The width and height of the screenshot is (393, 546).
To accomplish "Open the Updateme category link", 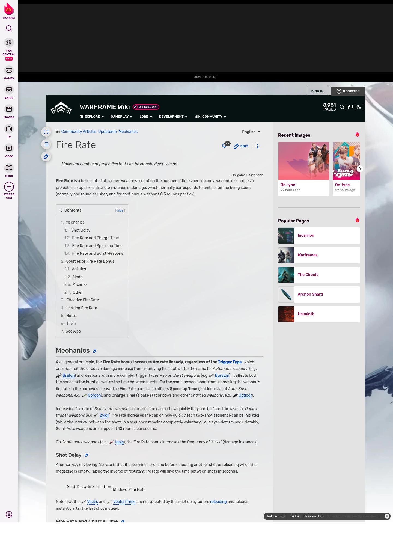I will point(108,132).
